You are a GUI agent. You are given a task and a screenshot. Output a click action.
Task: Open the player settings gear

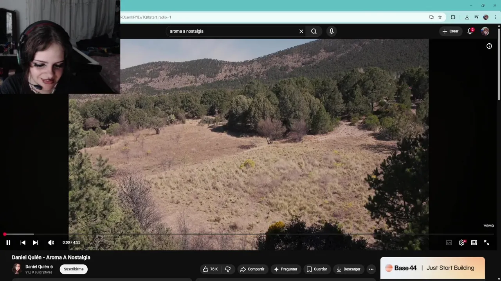pos(462,243)
